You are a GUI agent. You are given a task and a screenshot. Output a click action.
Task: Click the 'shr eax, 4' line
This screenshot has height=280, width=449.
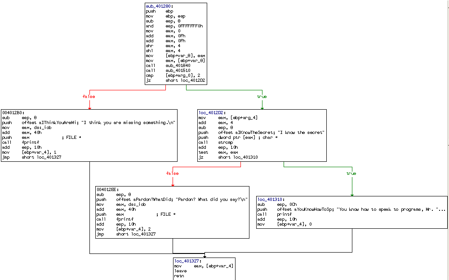(x=163, y=46)
